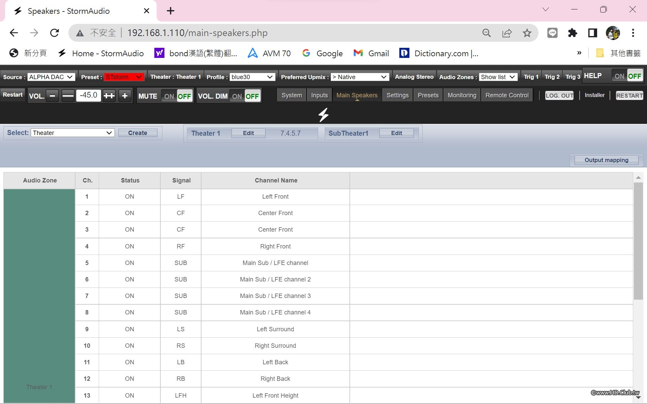647x404 pixels.
Task: Switch to the Inputs tab
Action: 319,95
